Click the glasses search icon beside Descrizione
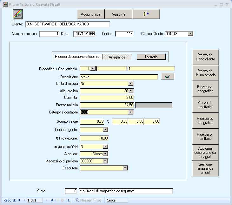The height and width of the screenshot is (205, 232). 168,76
